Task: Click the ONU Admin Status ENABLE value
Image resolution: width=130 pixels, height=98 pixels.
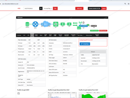Action: pyautogui.click(x=65, y=61)
